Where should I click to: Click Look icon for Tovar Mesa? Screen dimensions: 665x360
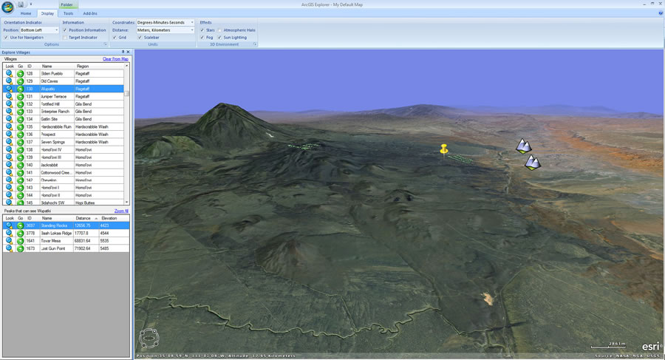click(10, 241)
